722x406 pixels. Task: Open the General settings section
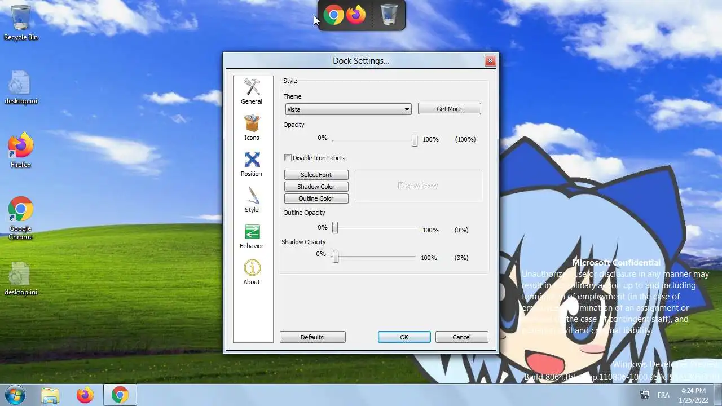point(252,92)
